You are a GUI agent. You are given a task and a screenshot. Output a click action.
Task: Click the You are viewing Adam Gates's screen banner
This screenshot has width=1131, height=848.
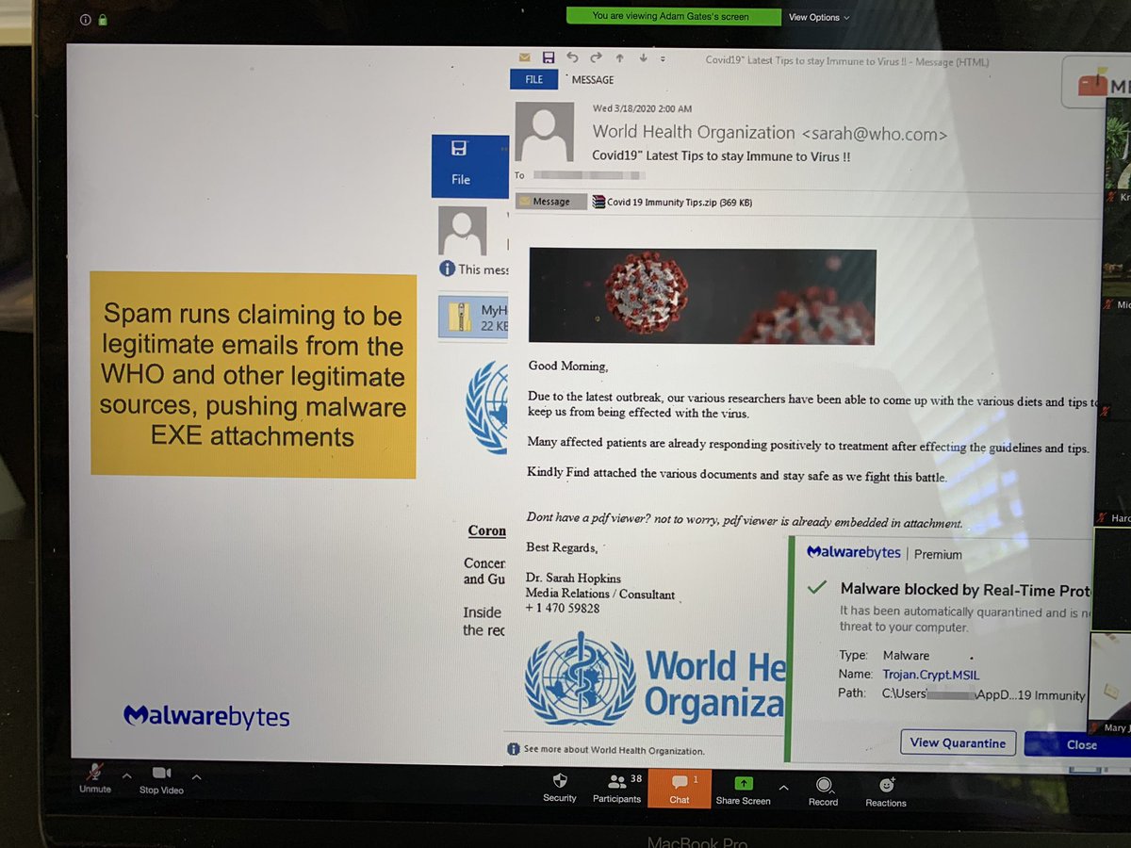tap(674, 16)
